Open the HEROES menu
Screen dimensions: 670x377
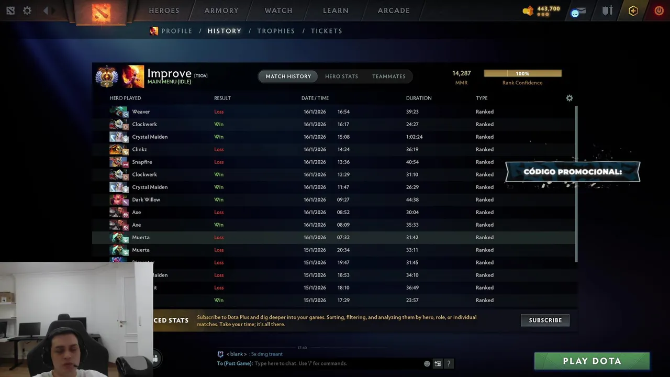(x=164, y=10)
